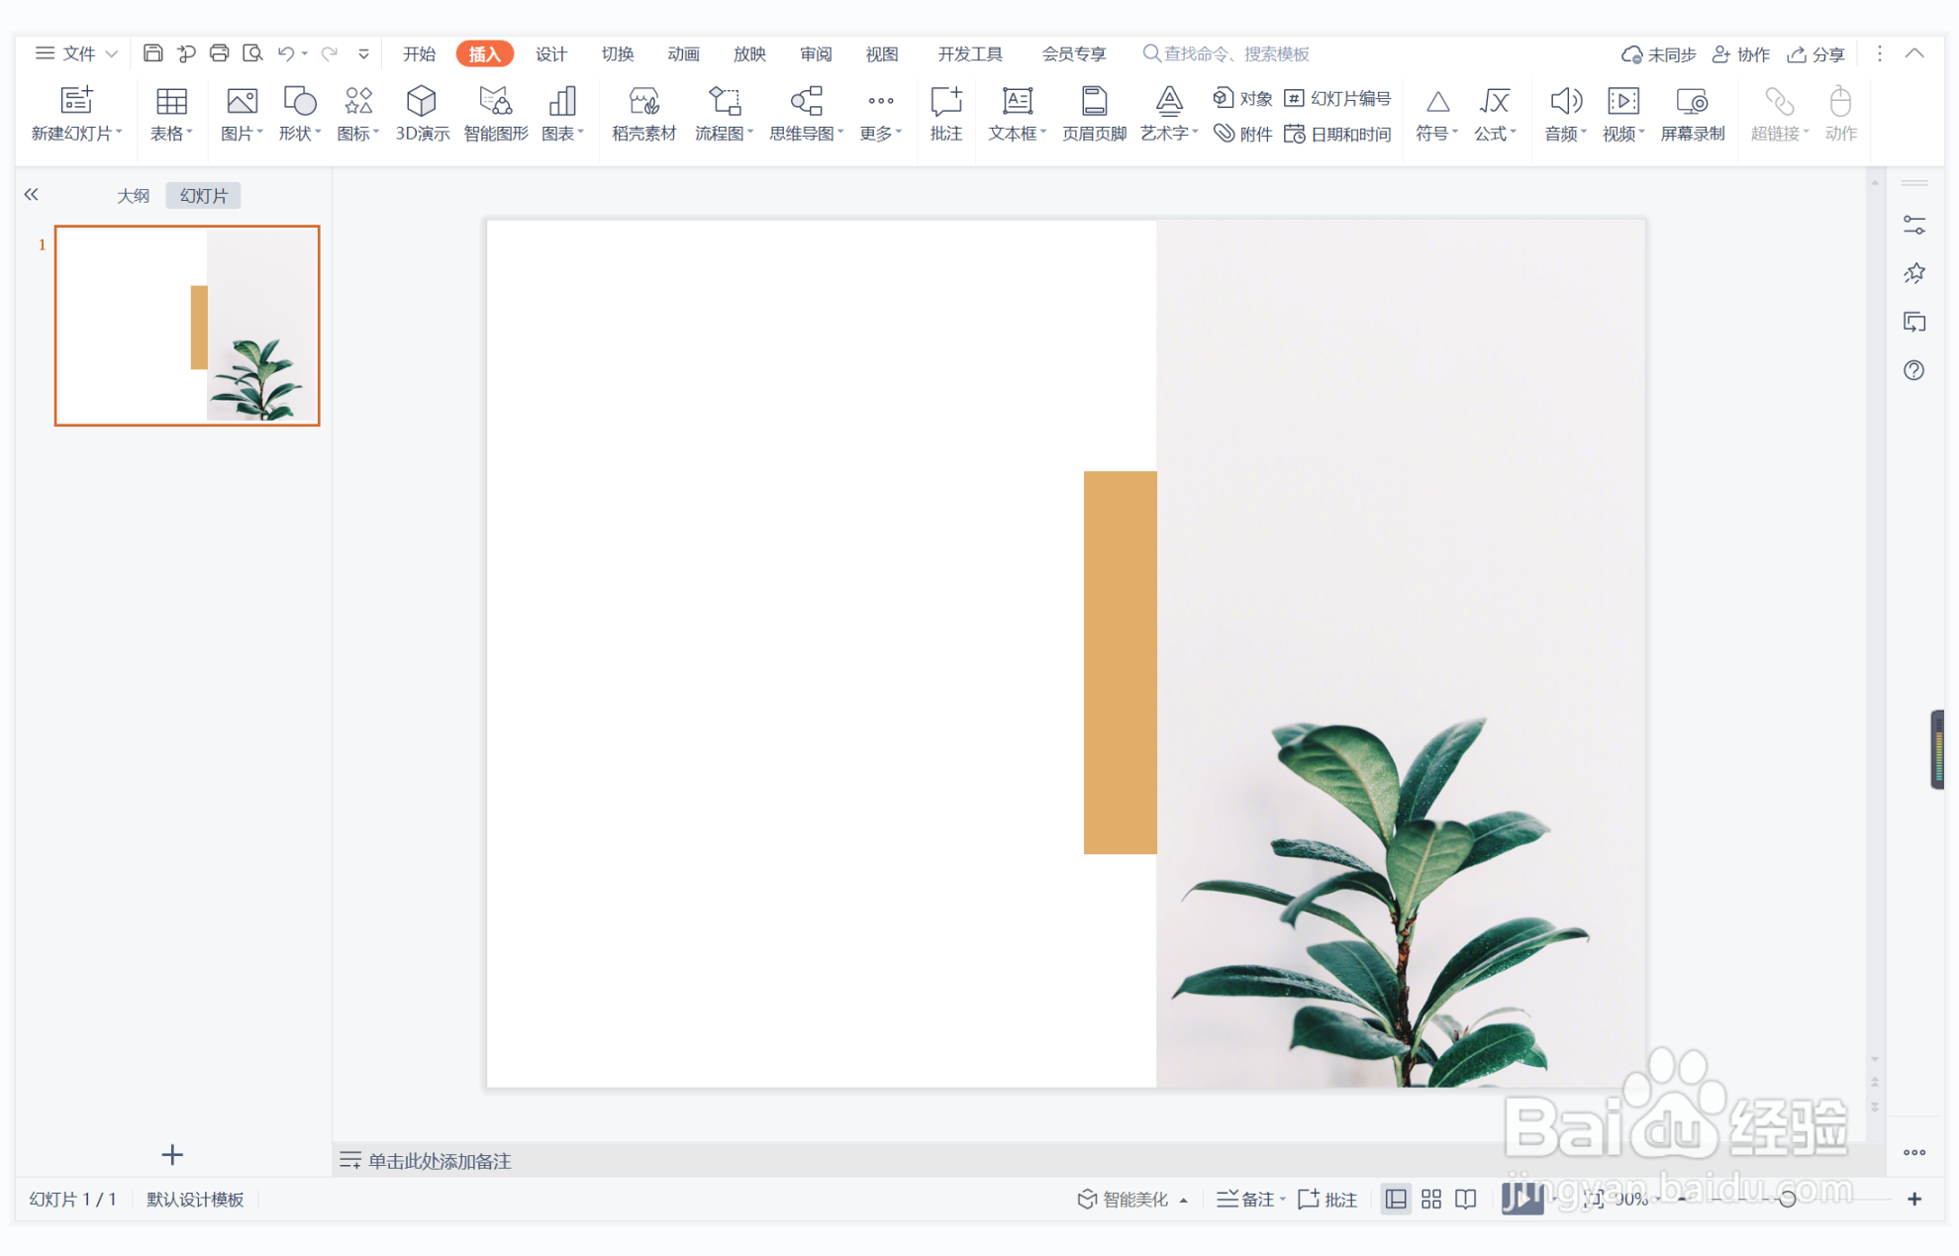Switch to the 大纲 outline tab
Image resolution: width=1959 pixels, height=1256 pixels.
tap(134, 195)
